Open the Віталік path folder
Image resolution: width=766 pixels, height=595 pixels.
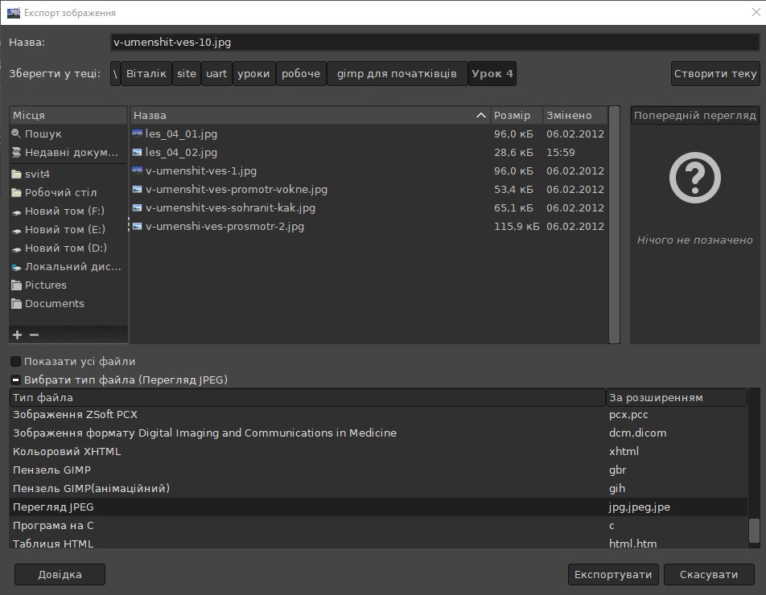tap(146, 74)
